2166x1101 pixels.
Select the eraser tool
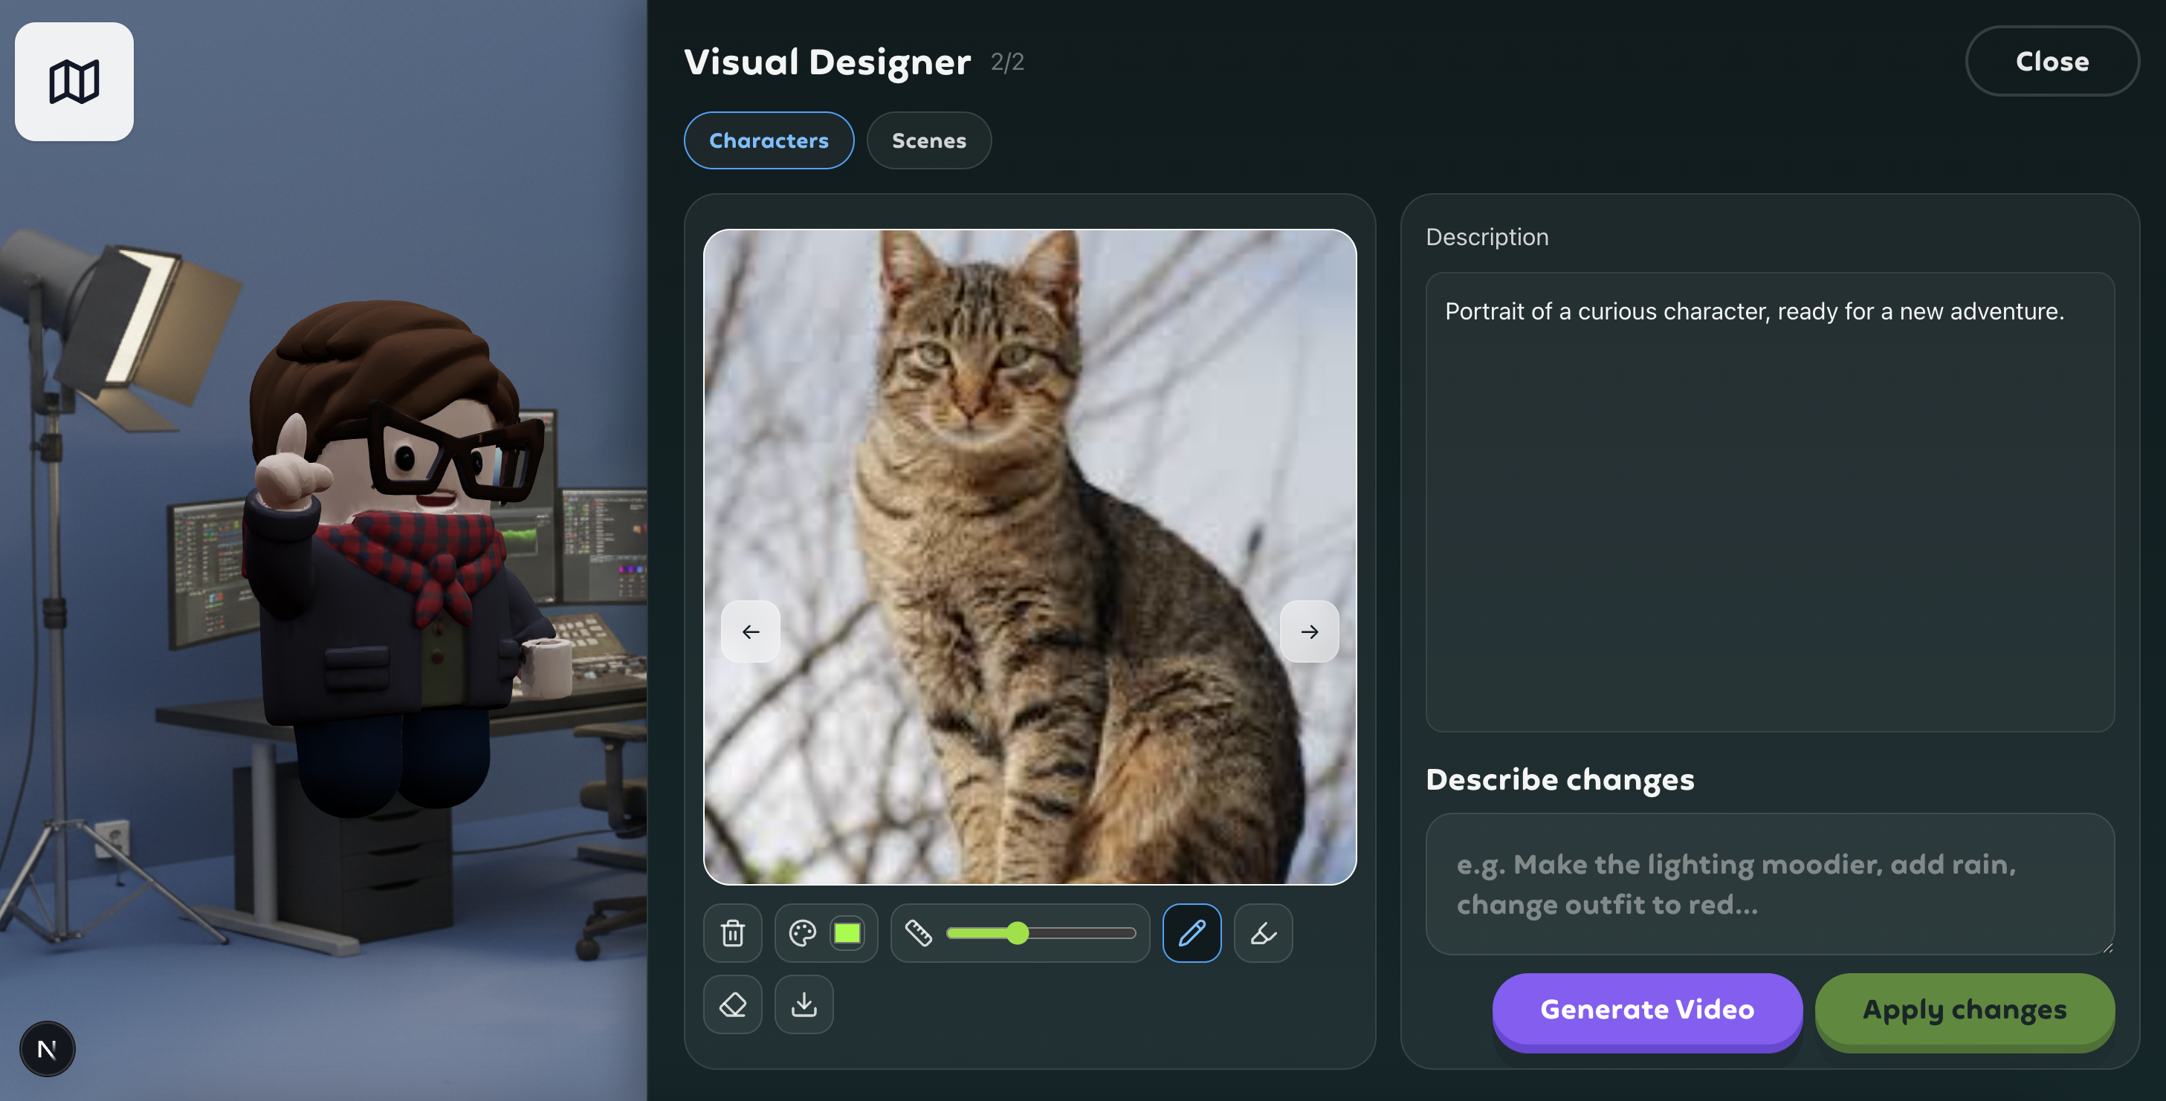tap(732, 1004)
